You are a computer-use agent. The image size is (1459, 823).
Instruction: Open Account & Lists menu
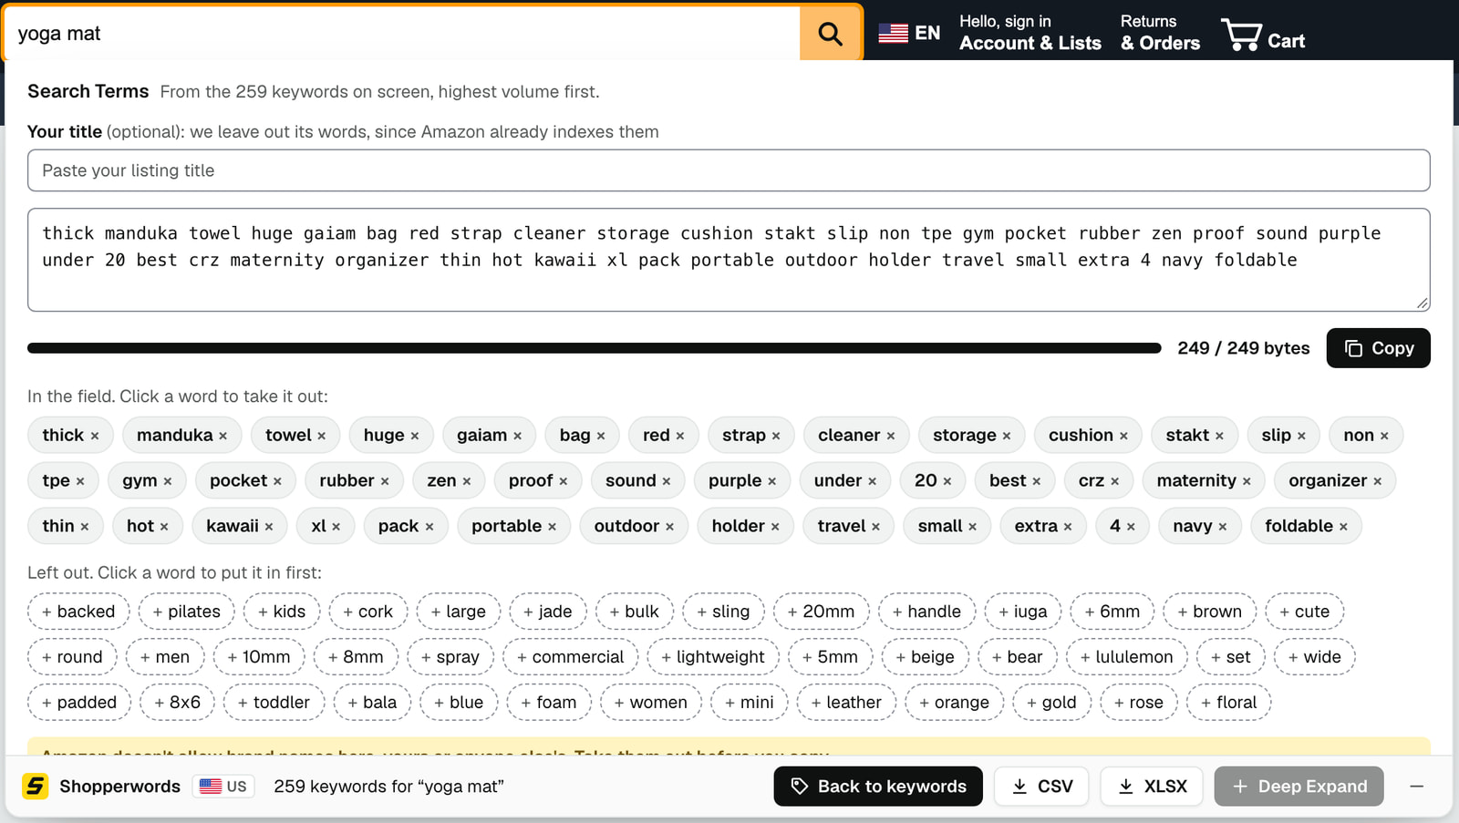(x=1030, y=33)
